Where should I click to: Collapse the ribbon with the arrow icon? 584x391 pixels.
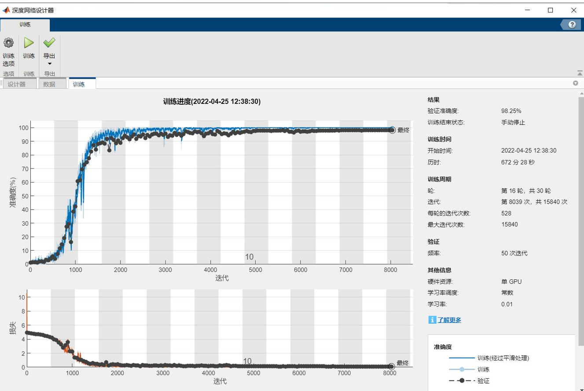tap(580, 73)
